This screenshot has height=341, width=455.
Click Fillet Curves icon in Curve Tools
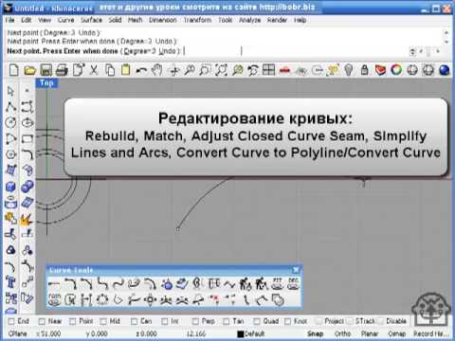pos(70,284)
